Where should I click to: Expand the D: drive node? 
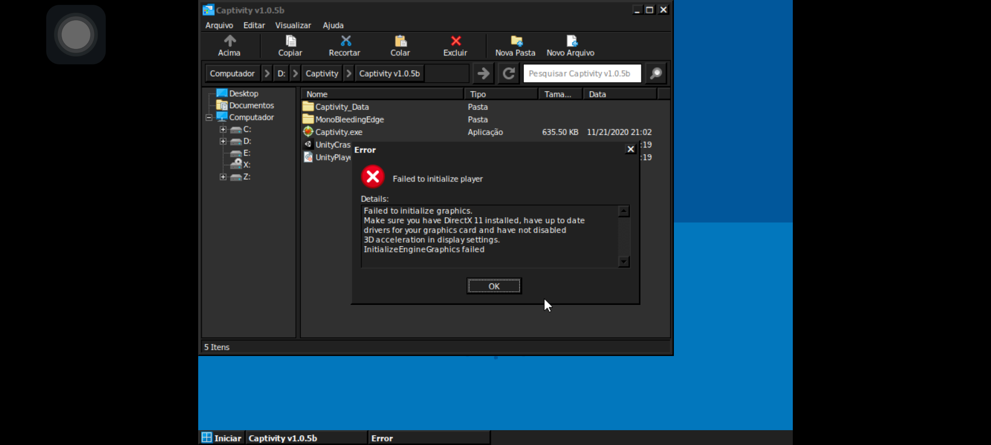tap(223, 141)
